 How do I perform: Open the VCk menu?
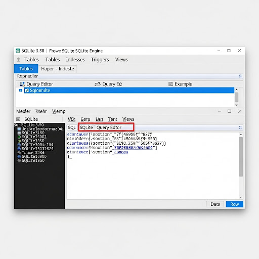tap(71, 119)
